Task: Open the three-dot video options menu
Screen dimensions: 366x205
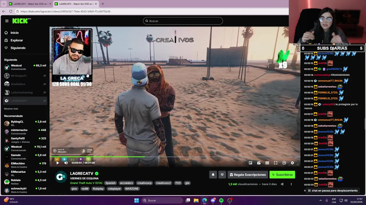Action: coord(291,184)
